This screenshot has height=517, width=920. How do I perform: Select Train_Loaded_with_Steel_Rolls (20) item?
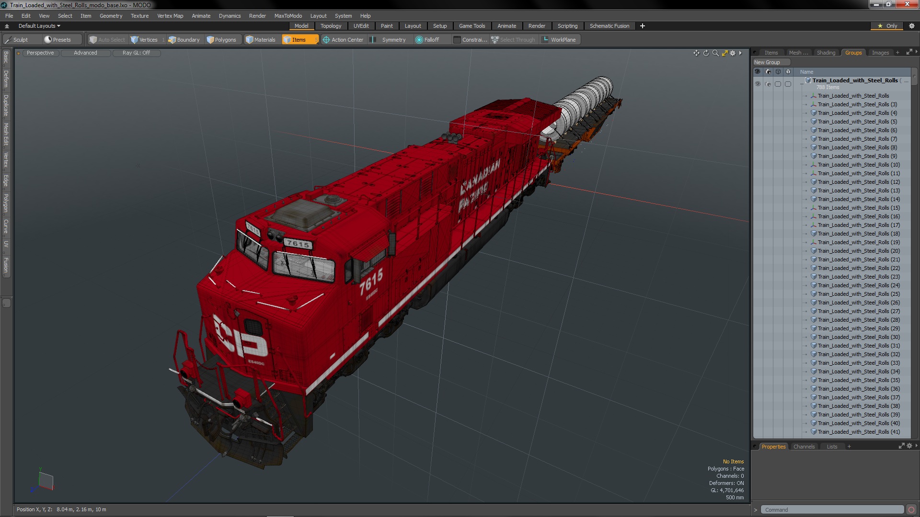[859, 251]
